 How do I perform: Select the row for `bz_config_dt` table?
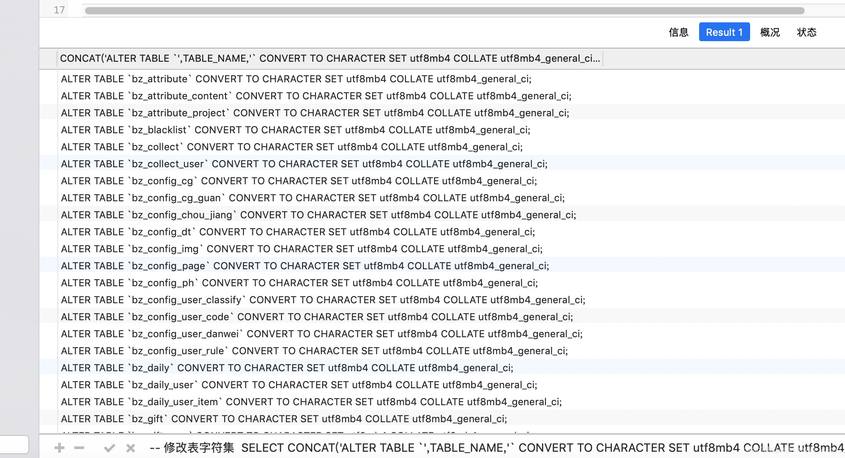click(x=442, y=232)
